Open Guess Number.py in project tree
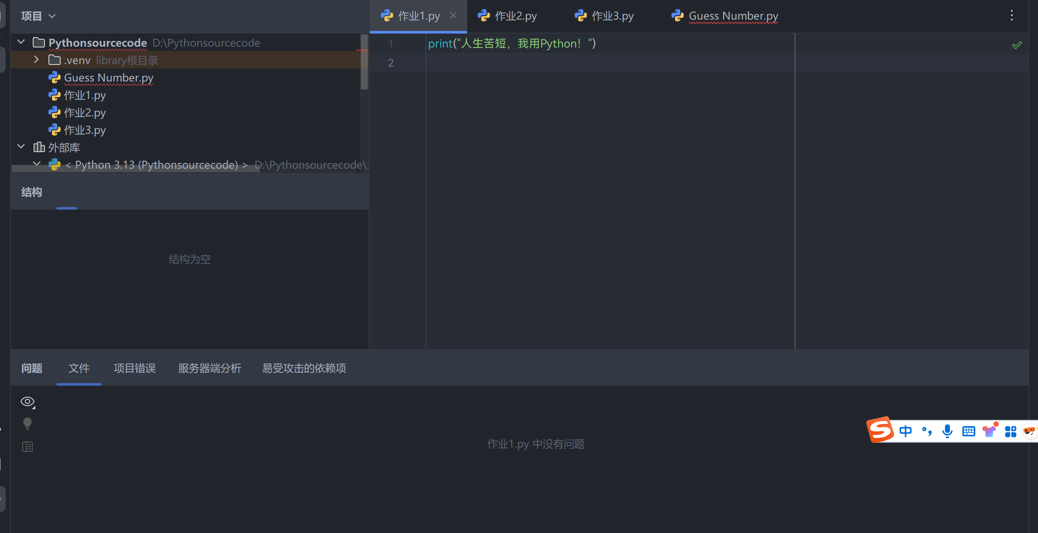This screenshot has width=1038, height=533. 108,78
